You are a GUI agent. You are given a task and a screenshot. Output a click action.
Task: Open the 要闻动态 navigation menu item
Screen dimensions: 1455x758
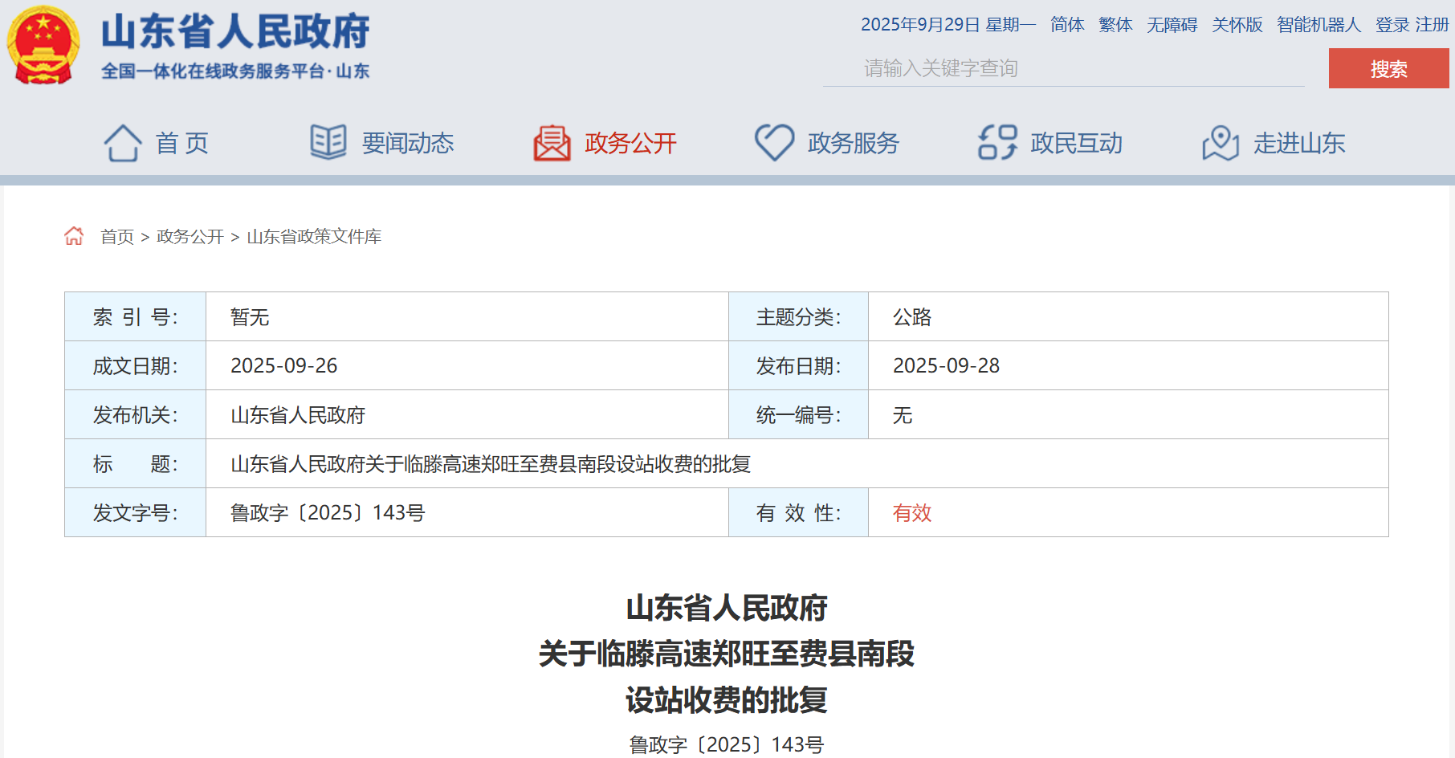click(407, 143)
